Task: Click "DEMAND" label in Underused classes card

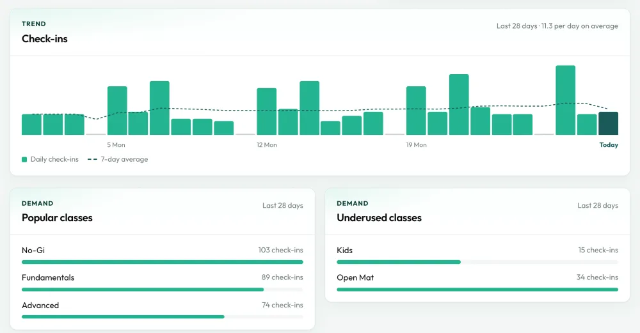Action: point(353,203)
